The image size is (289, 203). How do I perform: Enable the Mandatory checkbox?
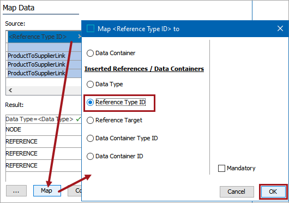221,168
